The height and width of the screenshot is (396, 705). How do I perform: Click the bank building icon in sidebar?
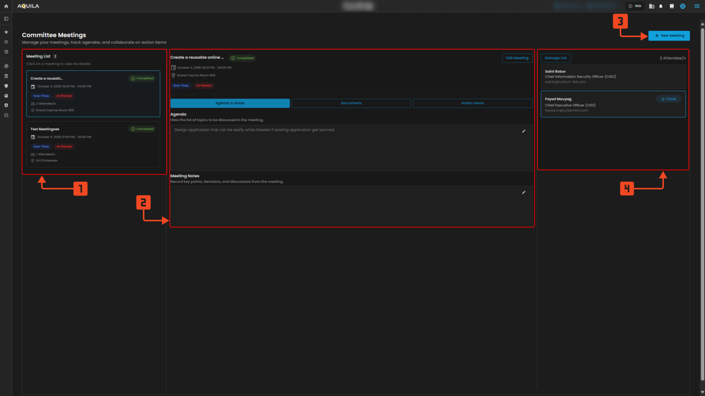click(6, 76)
